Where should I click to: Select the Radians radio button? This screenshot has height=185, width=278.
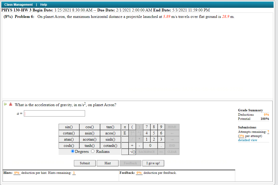[x=93, y=151]
